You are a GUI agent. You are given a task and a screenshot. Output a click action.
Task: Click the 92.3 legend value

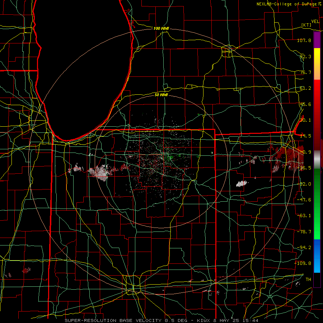pyautogui.click(x=305, y=56)
